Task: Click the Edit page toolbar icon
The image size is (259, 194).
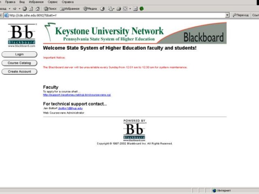Action: pos(125,8)
